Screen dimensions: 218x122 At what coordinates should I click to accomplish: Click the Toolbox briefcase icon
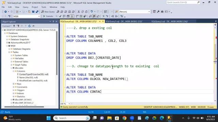tap(162, 12)
